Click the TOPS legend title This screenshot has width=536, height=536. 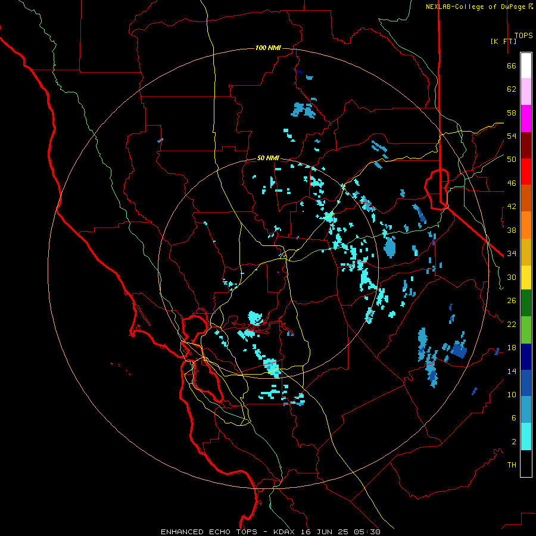[523, 36]
